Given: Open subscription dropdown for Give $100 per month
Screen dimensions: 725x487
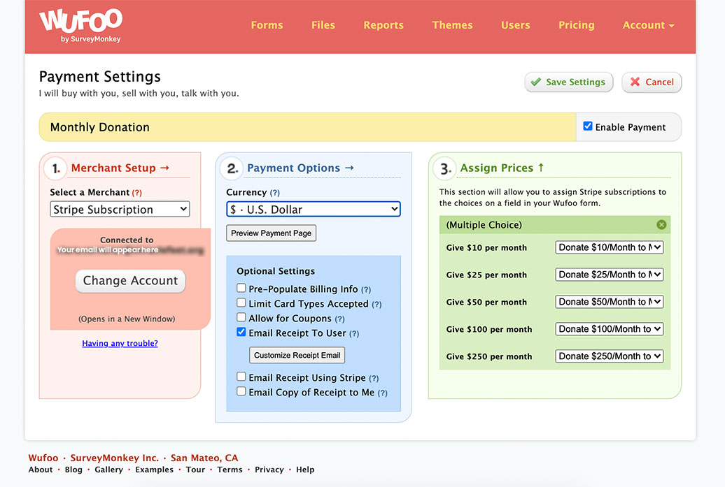Looking at the screenshot, I should tap(609, 329).
